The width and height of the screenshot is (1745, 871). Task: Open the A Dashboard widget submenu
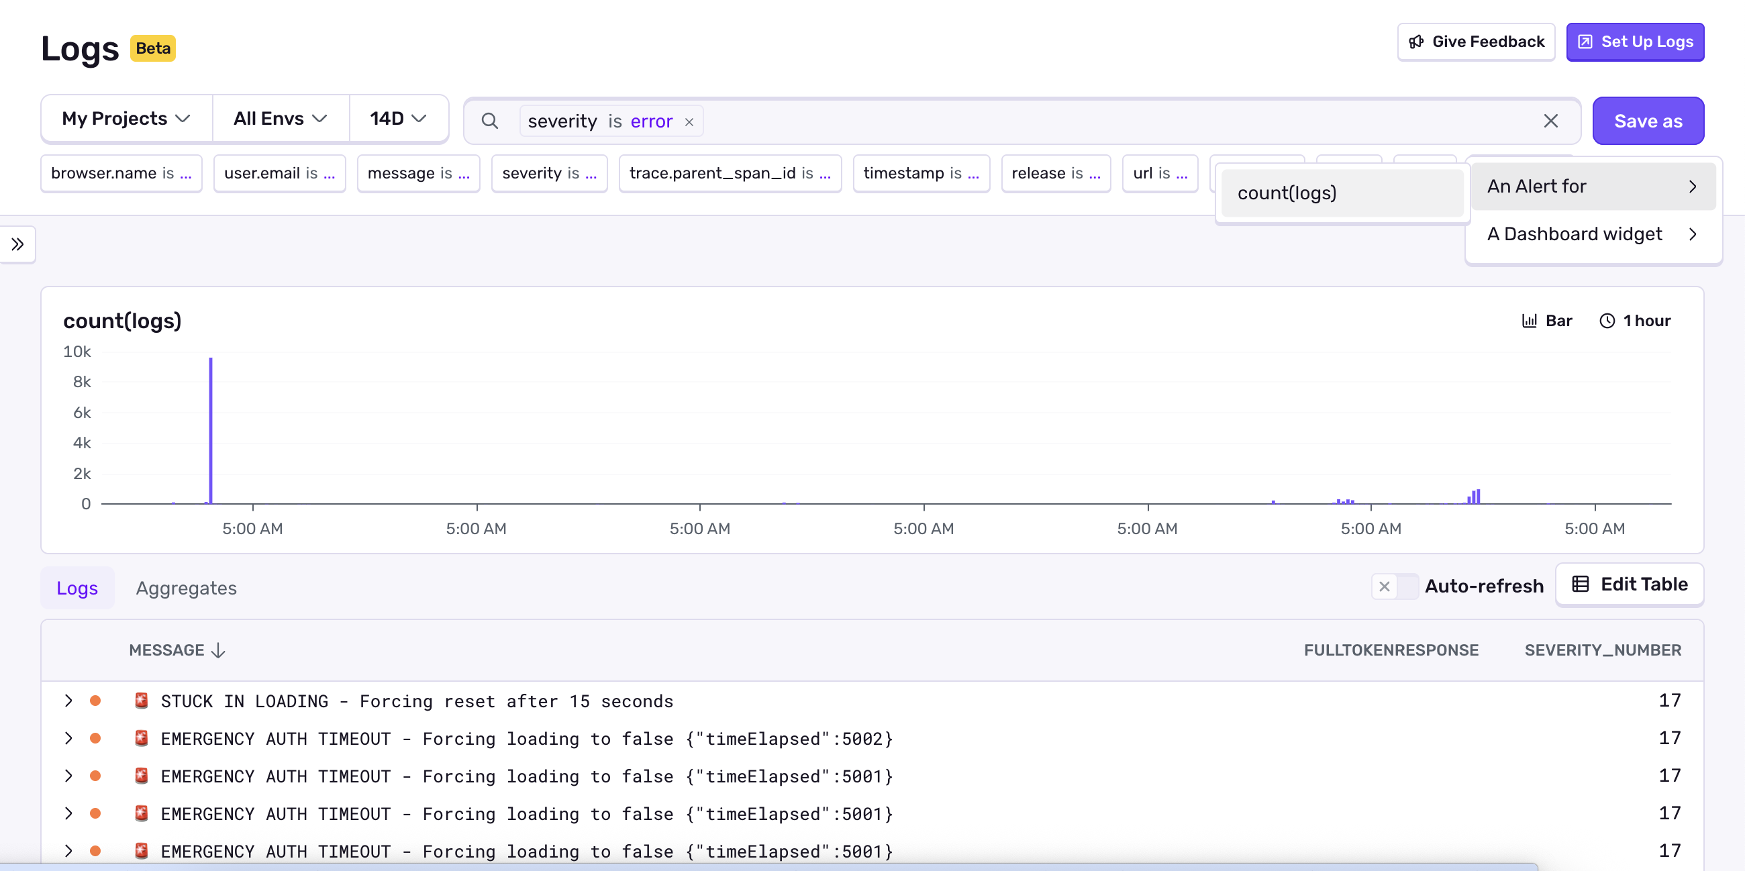click(1593, 234)
